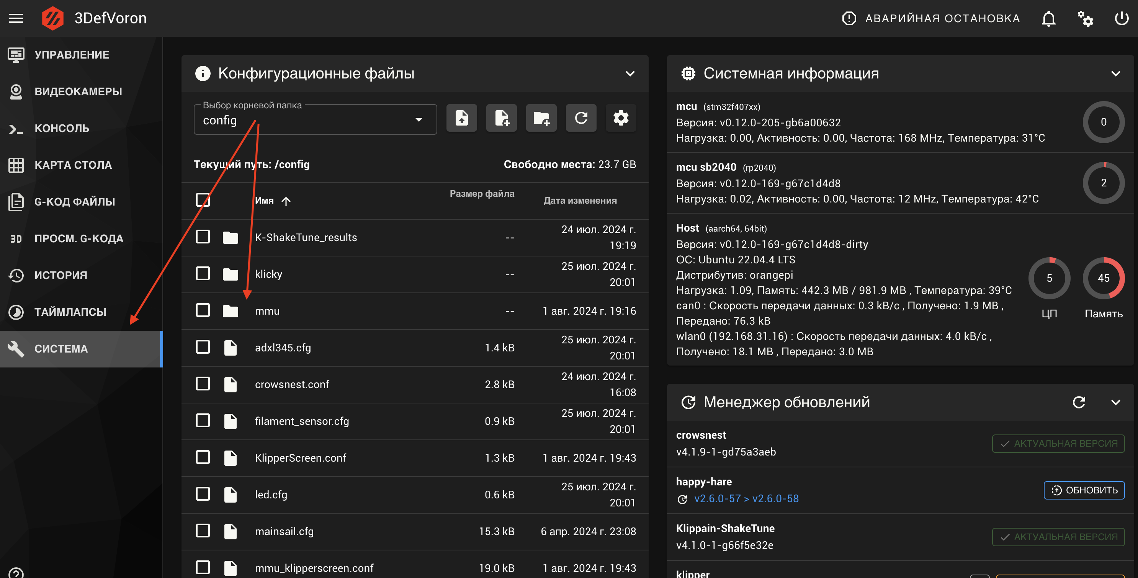This screenshot has width=1138, height=578.
Task: Refresh the update manager
Action: (x=1079, y=402)
